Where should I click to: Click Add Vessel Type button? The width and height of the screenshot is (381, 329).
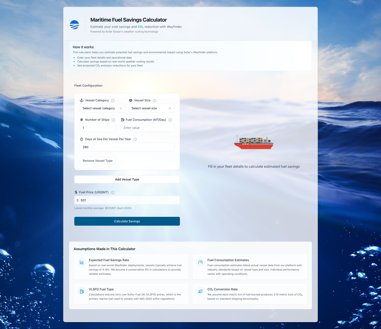pyautogui.click(x=127, y=180)
